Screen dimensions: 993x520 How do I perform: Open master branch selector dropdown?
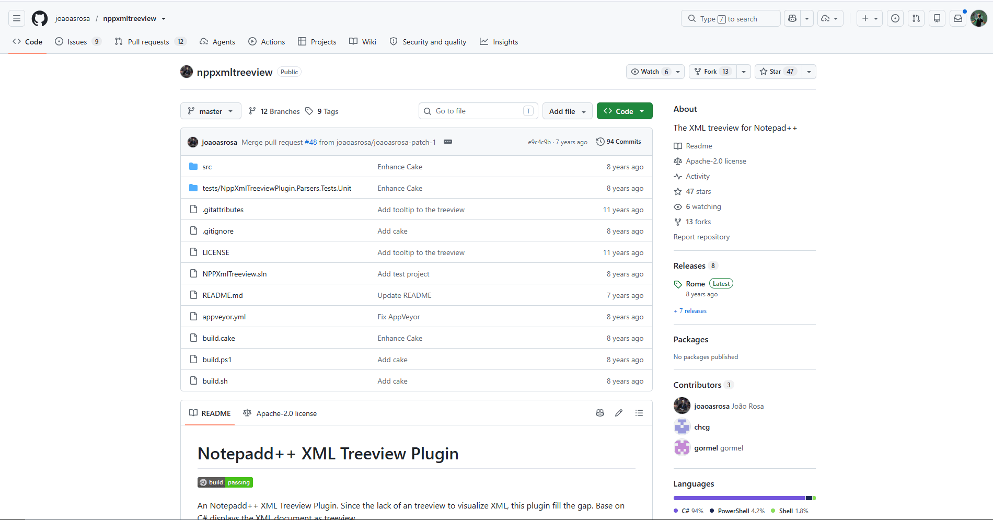211,111
